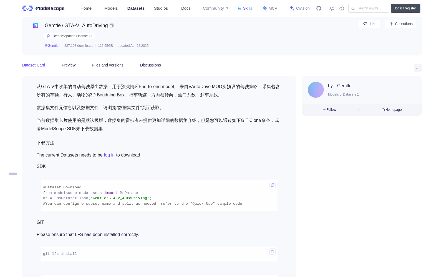Click the 'Gemtle/GTA-V_AutoDriving' string in code
Screen dimensions: 444x277
120,198
